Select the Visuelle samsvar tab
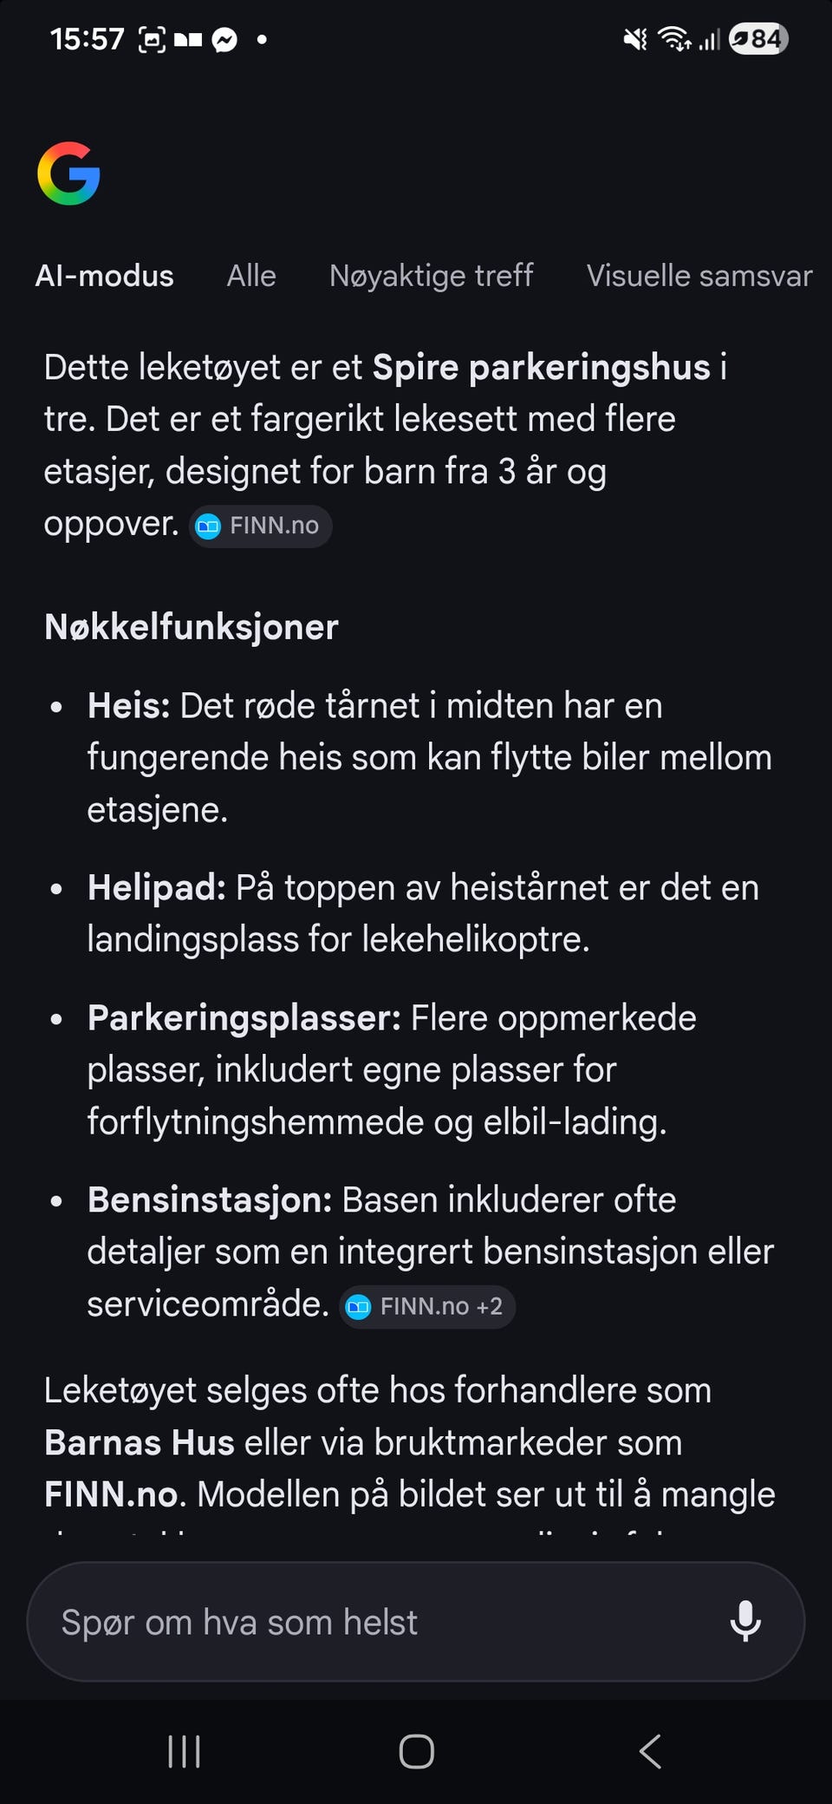The height and width of the screenshot is (1804, 832). [x=699, y=276]
